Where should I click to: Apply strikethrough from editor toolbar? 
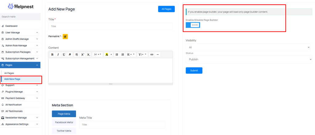click(77, 55)
